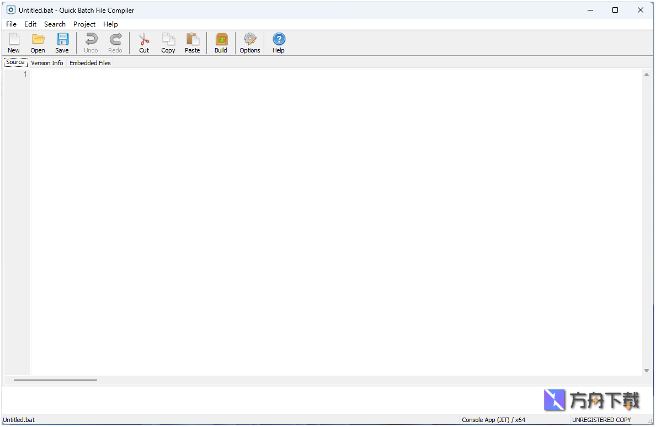Select the Build toolbar icon
Viewport: 656px width, 427px height.
pos(221,43)
